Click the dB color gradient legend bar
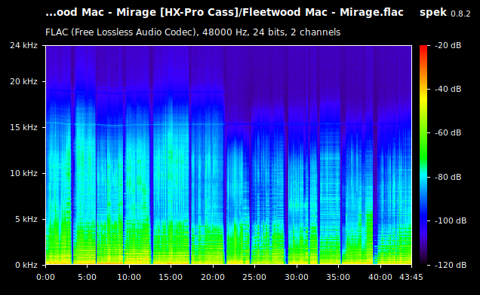Viewport: 480px width, 295px height. pyautogui.click(x=423, y=155)
